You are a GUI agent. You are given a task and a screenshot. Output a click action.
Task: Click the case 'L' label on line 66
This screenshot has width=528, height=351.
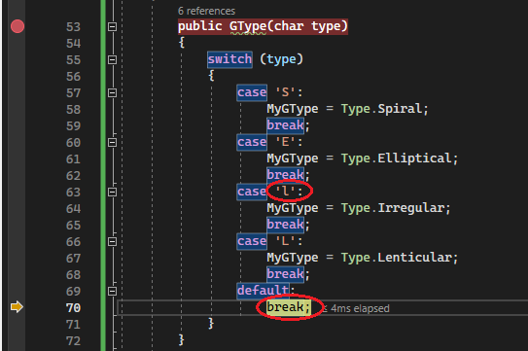[x=269, y=241]
